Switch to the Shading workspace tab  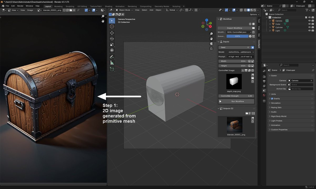pos(108,6)
